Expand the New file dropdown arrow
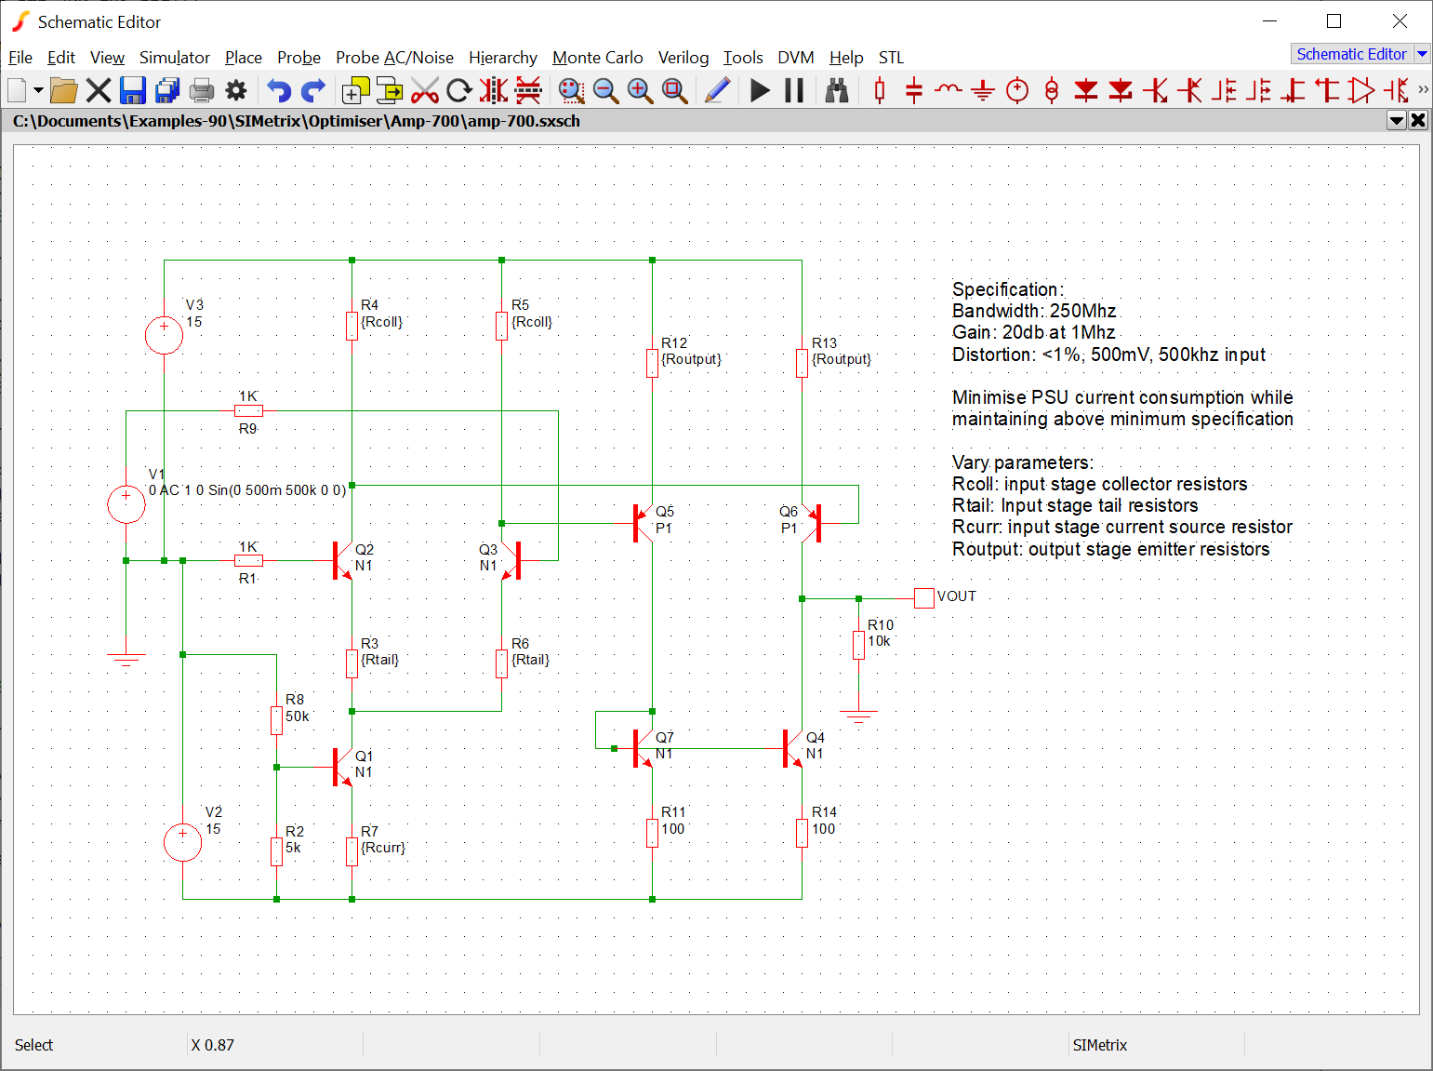Screen dimensions: 1433x1071 [38, 90]
